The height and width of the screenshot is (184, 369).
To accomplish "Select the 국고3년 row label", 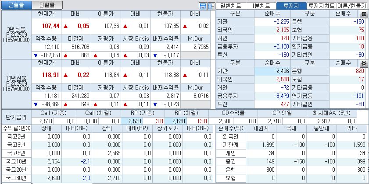I will tap(16, 145).
